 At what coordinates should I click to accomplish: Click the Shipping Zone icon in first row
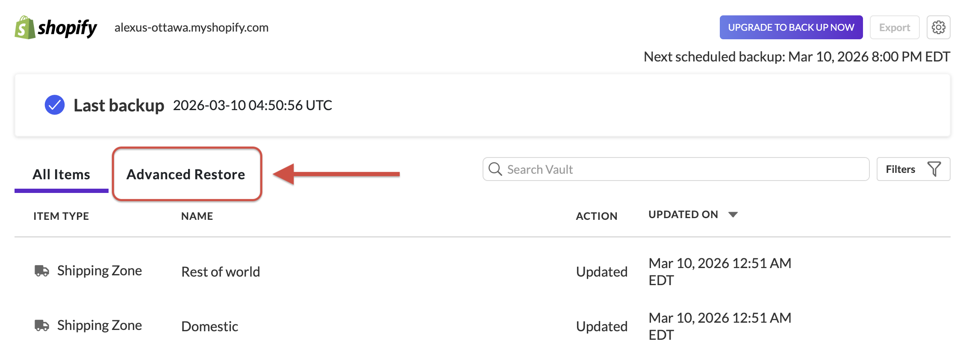pos(42,270)
